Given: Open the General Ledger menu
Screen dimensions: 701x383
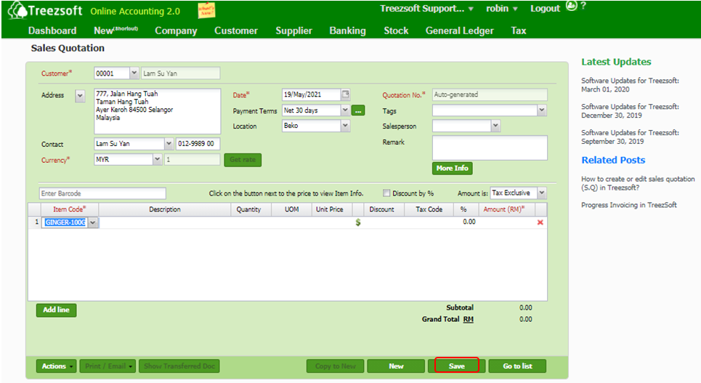Looking at the screenshot, I should click(460, 31).
